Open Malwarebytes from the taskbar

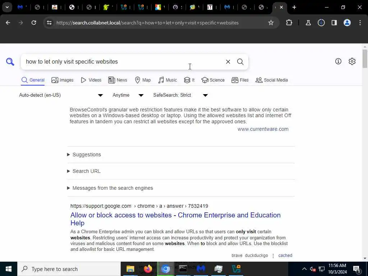point(201,269)
